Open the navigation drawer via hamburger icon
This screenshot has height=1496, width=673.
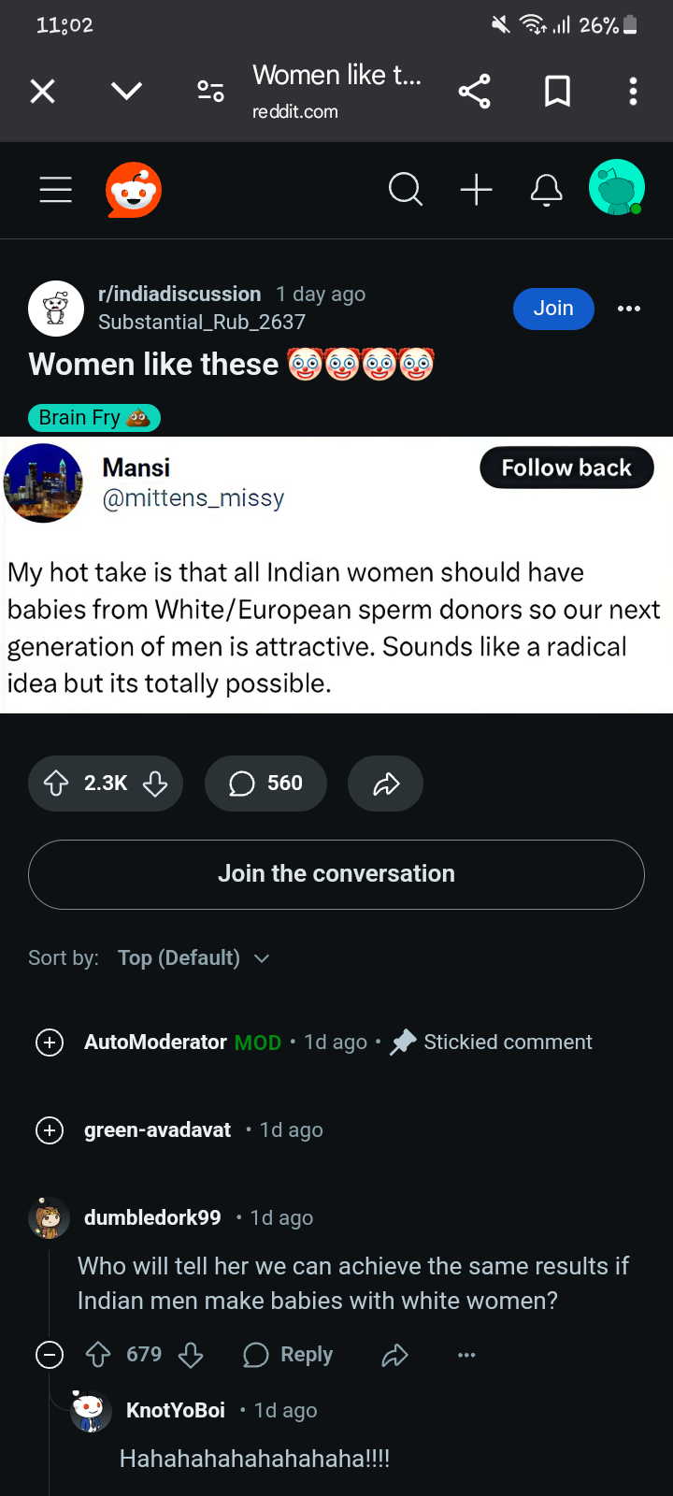pos(55,189)
